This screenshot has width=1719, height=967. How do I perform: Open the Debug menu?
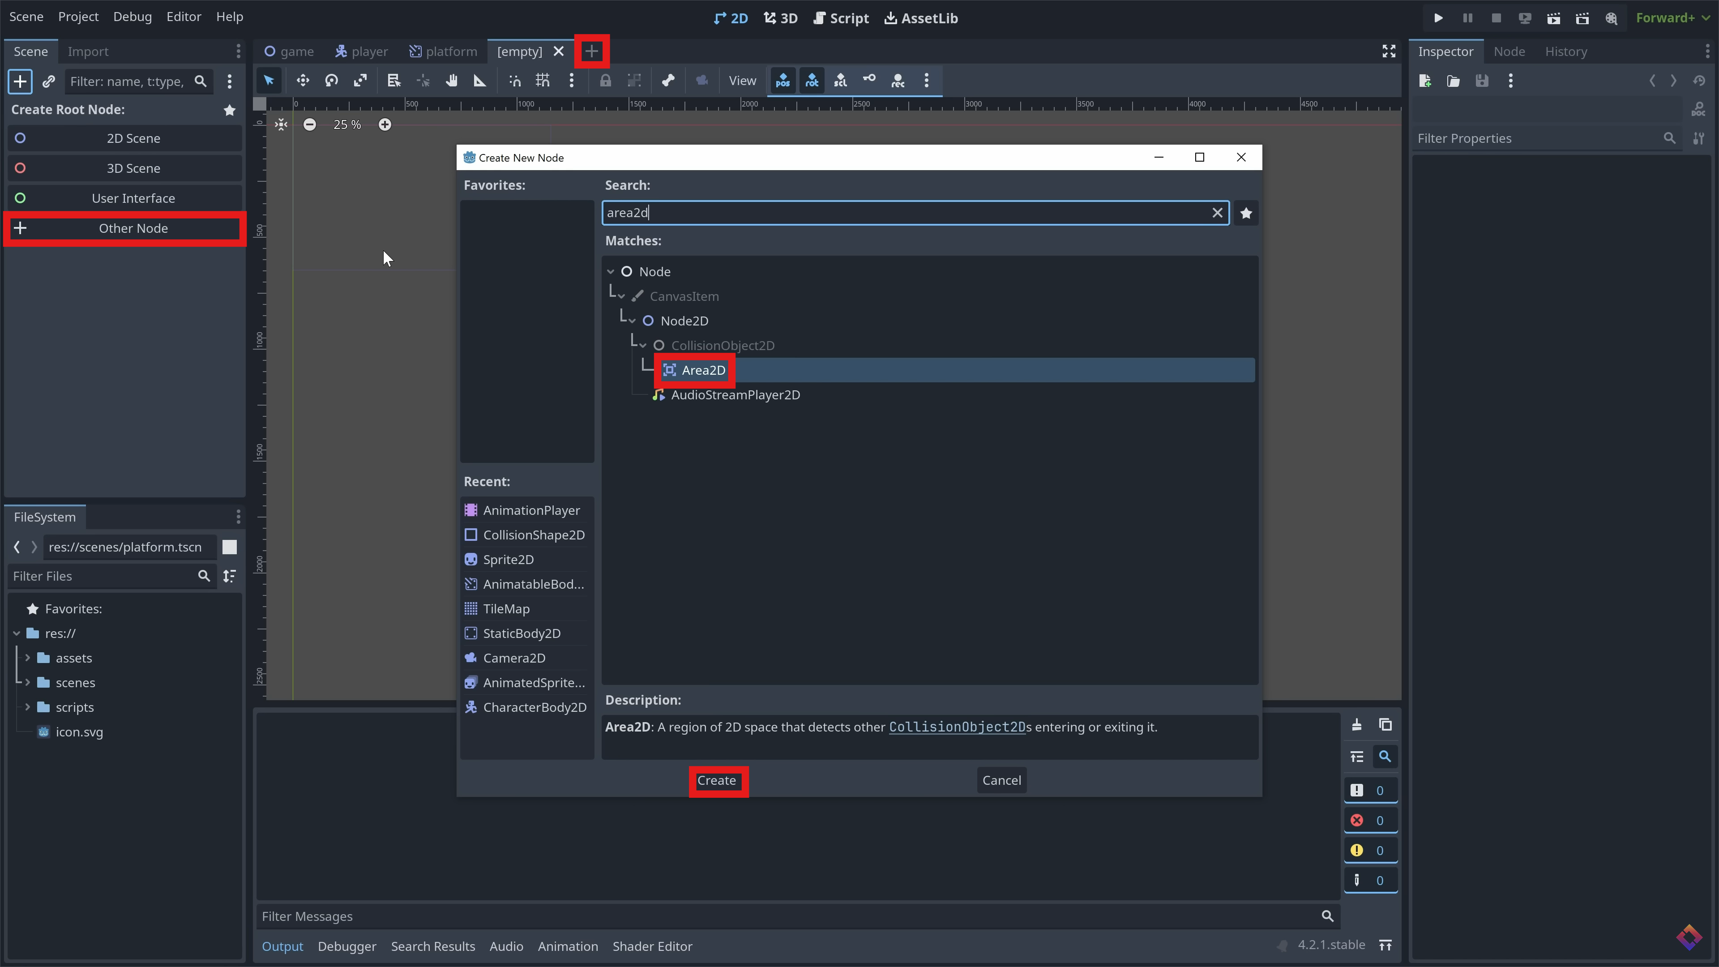(x=132, y=17)
